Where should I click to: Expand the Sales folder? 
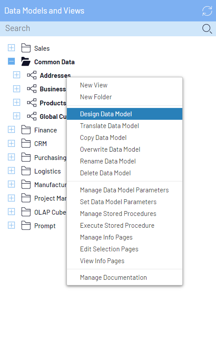11,48
